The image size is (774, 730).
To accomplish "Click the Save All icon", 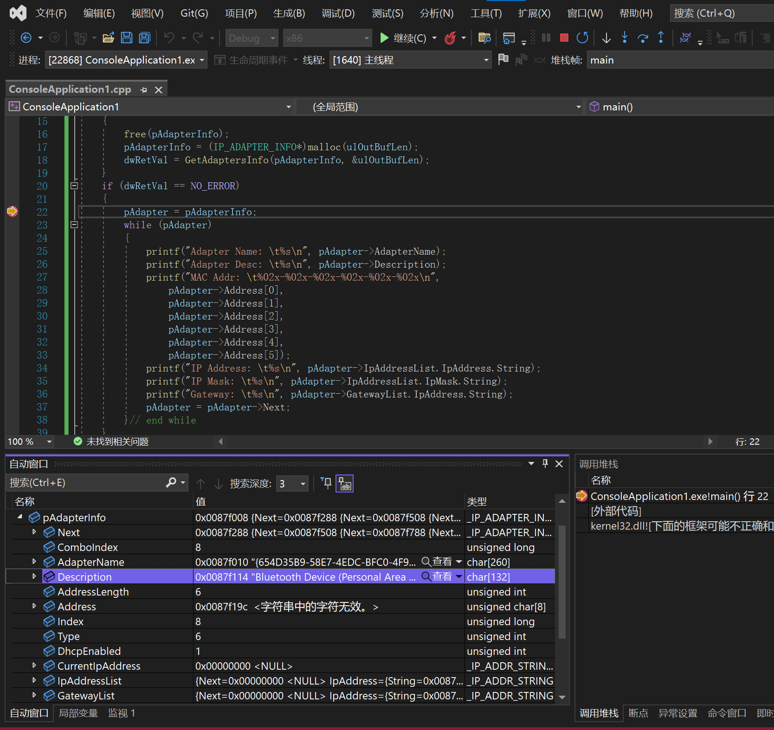I will point(145,38).
